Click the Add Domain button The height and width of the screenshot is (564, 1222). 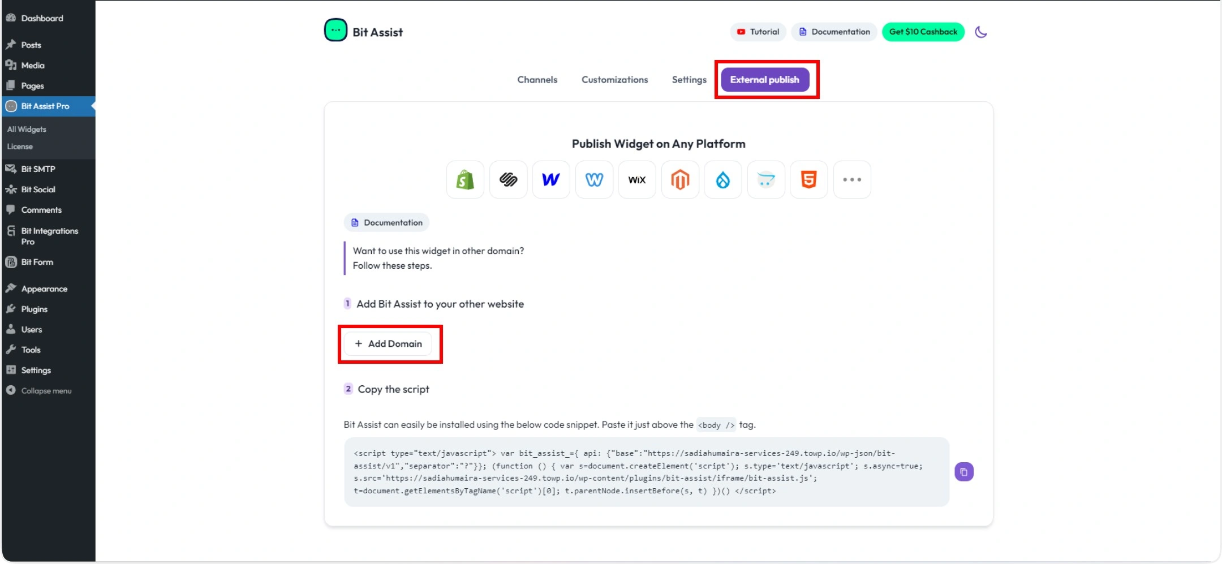(388, 344)
